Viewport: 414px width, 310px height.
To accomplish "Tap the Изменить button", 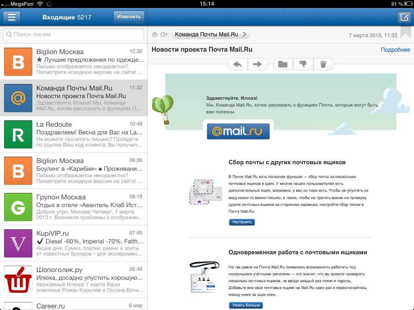I will [x=129, y=17].
